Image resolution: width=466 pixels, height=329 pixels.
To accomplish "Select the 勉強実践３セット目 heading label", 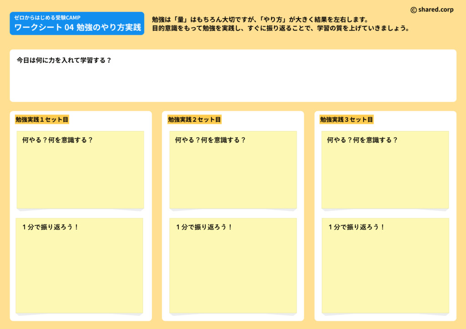I will pos(346,120).
